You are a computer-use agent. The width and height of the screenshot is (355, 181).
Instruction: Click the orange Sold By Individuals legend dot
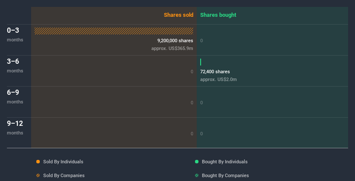[38, 162]
